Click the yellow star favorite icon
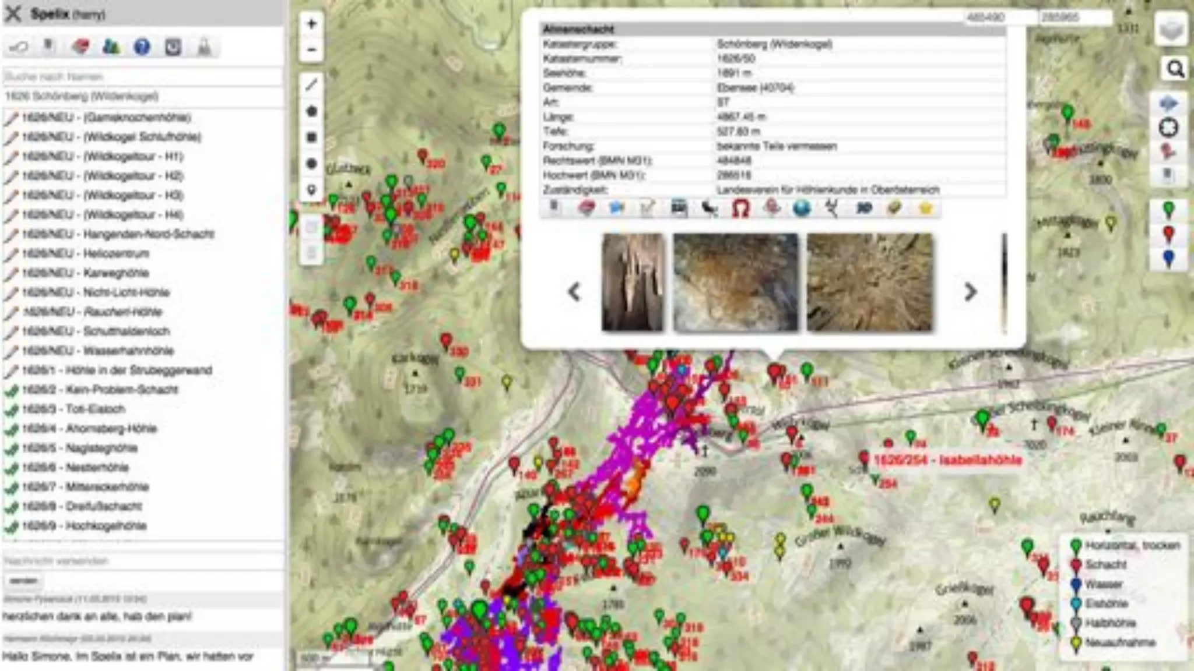Viewport: 1194px width, 671px height. [925, 209]
